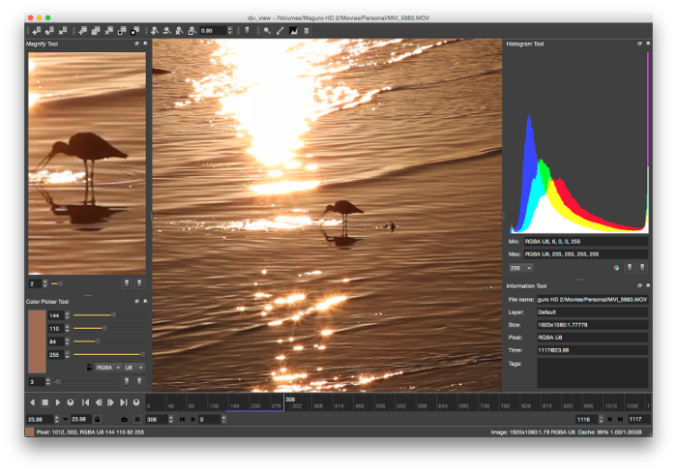
Task: Step forward one frame
Action: point(111,402)
